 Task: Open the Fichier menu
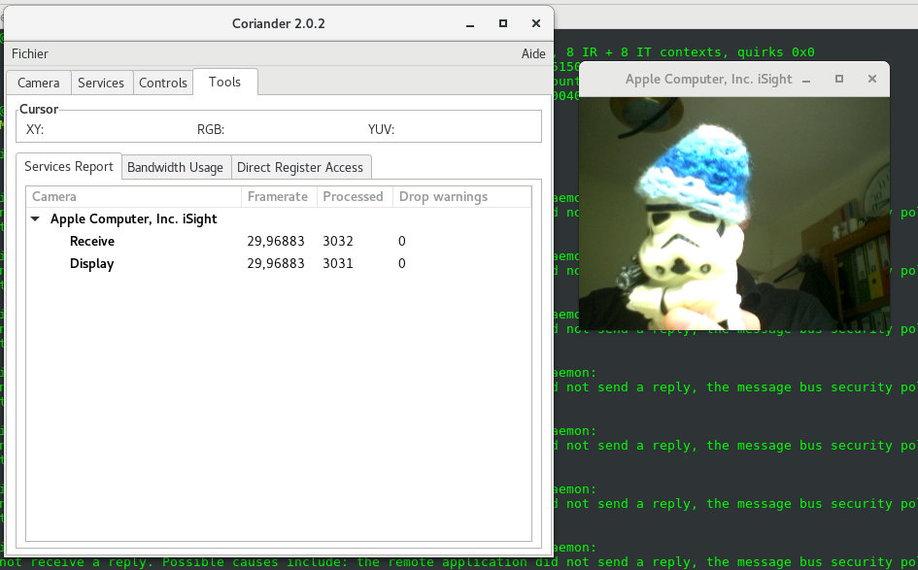click(30, 53)
